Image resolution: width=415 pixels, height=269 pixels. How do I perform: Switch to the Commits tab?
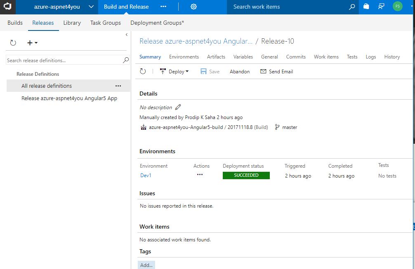click(296, 57)
